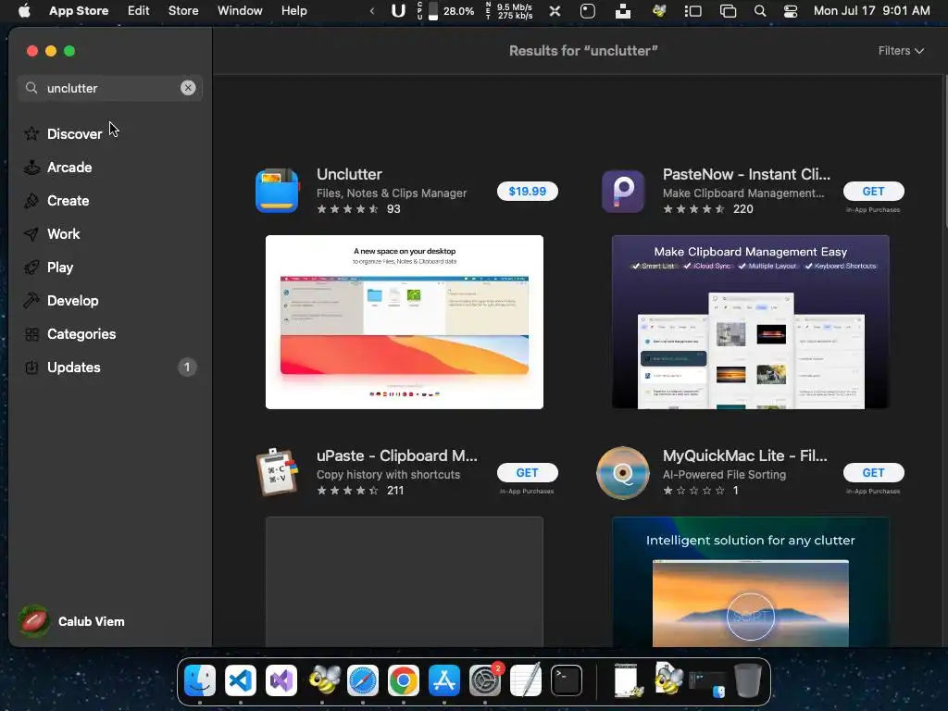
Task: Open Finder from the Dock
Action: [200, 680]
